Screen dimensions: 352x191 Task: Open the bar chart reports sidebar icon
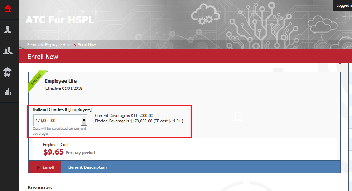8,92
